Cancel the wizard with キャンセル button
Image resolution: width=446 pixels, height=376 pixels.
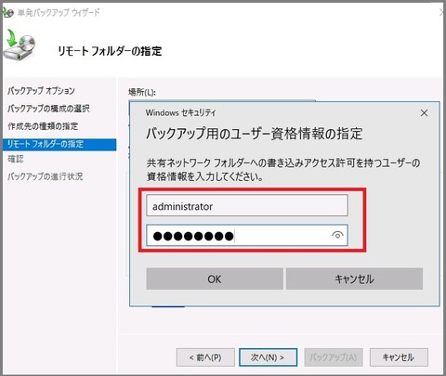[399, 357]
